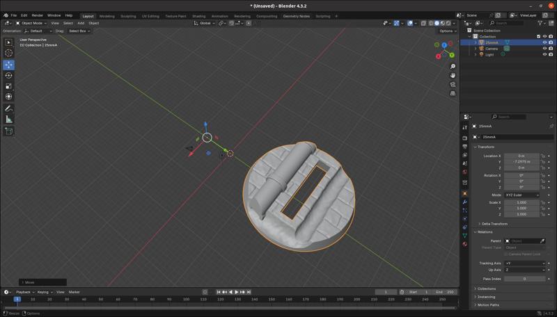Choose the Add Cube tool
557x317 pixels.
9,131
